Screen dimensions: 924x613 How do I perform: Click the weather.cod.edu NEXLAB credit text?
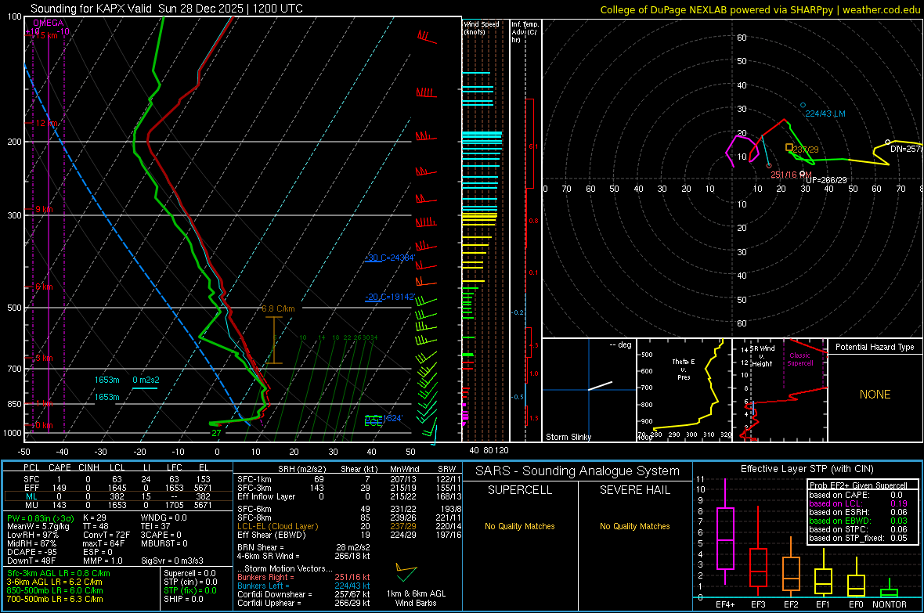pos(760,9)
